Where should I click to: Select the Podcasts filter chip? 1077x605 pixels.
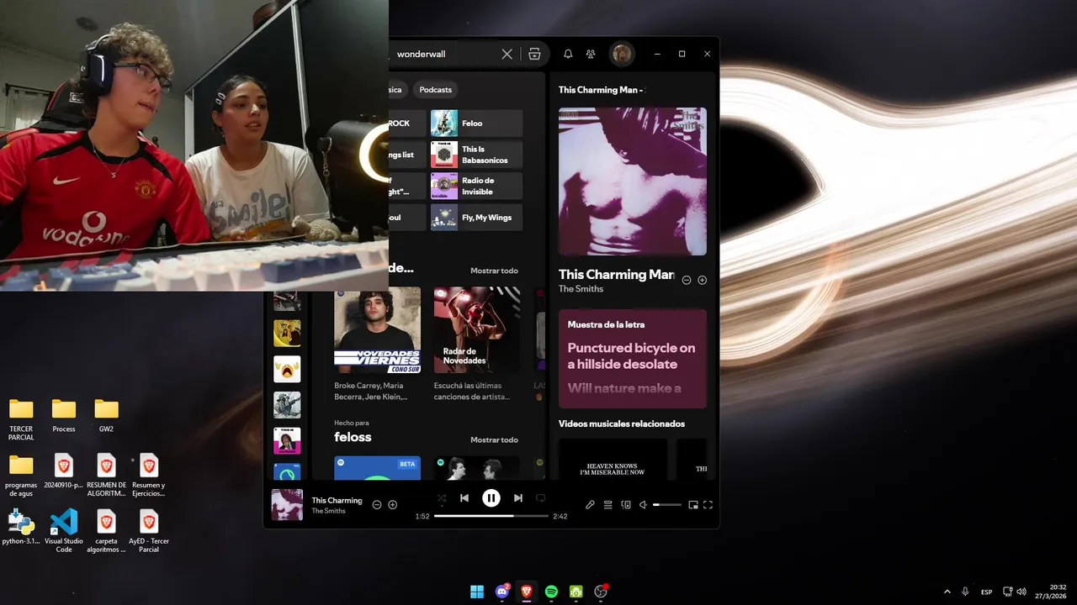click(435, 89)
